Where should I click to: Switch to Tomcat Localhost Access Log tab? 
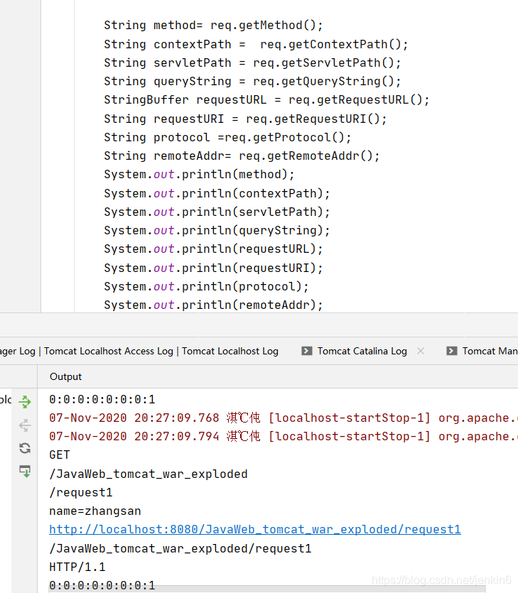[109, 351]
